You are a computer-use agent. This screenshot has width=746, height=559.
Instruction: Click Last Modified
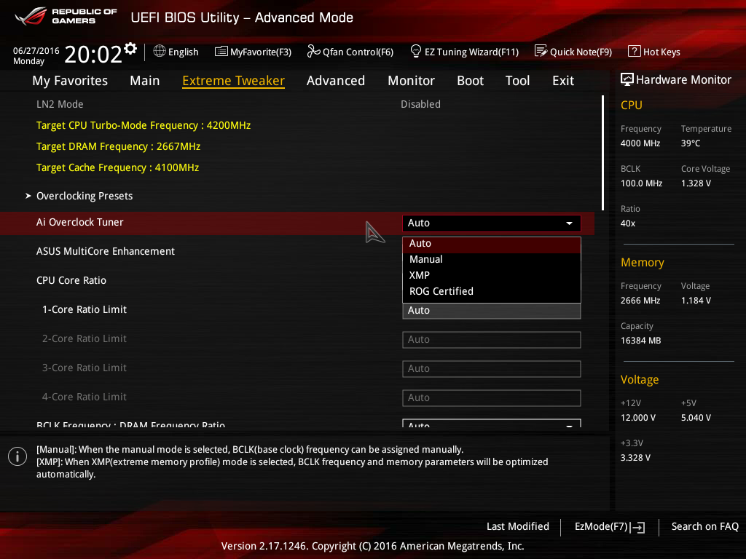pyautogui.click(x=518, y=527)
